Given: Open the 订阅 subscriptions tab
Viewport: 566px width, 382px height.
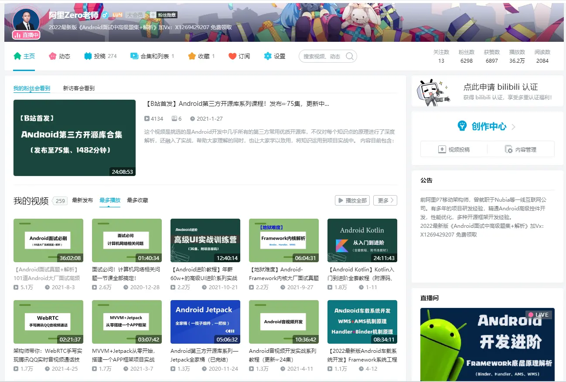Looking at the screenshot, I should point(239,56).
